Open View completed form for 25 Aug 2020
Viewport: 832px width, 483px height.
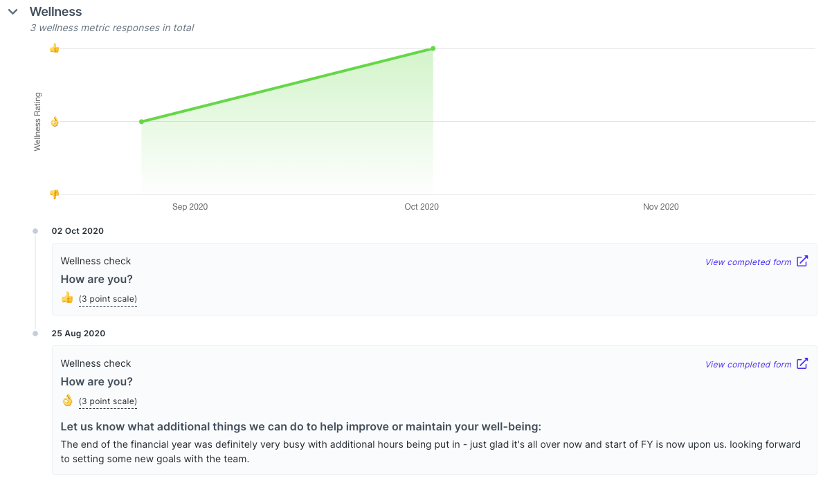(x=748, y=365)
